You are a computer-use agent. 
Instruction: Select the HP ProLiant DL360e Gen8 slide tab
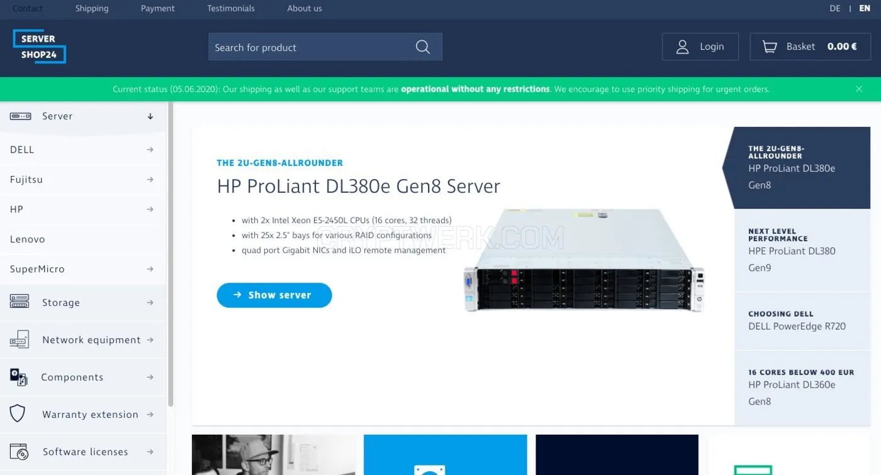[802, 388]
